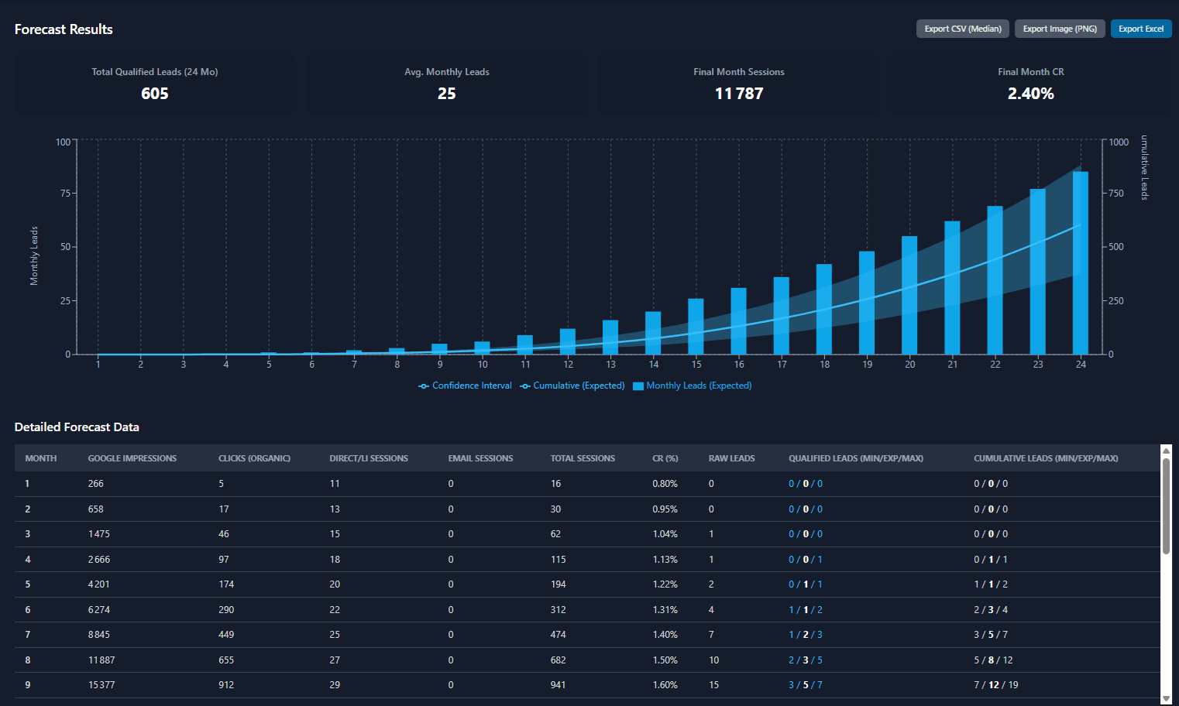Click the Detailed Forecast Data heading
The height and width of the screenshot is (706, 1179).
pos(77,427)
